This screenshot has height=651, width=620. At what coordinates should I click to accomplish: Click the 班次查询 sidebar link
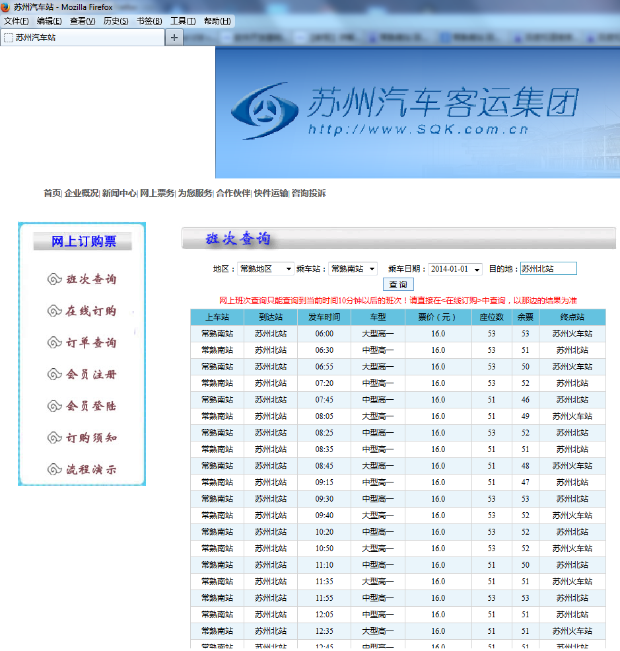click(91, 279)
